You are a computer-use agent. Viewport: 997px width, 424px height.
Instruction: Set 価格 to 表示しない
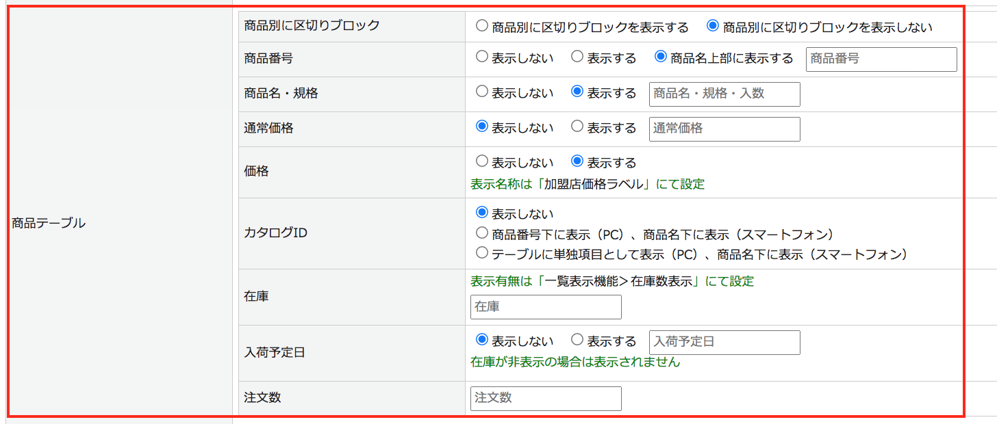tap(482, 162)
